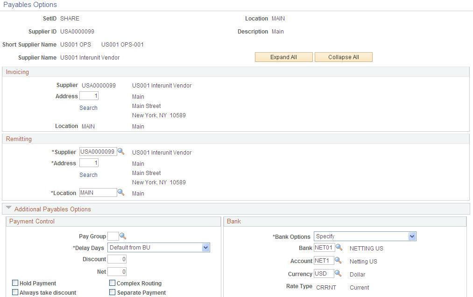Select the Address field in Invoicing section
Screen dimensions: 473x297
pos(89,95)
